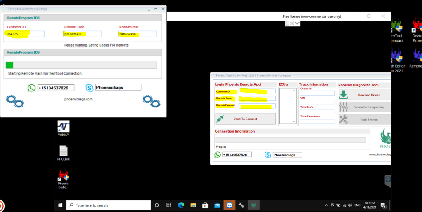Expand the remote session toolbar chevron
This screenshot has height=212, width=422.
(x=298, y=23)
